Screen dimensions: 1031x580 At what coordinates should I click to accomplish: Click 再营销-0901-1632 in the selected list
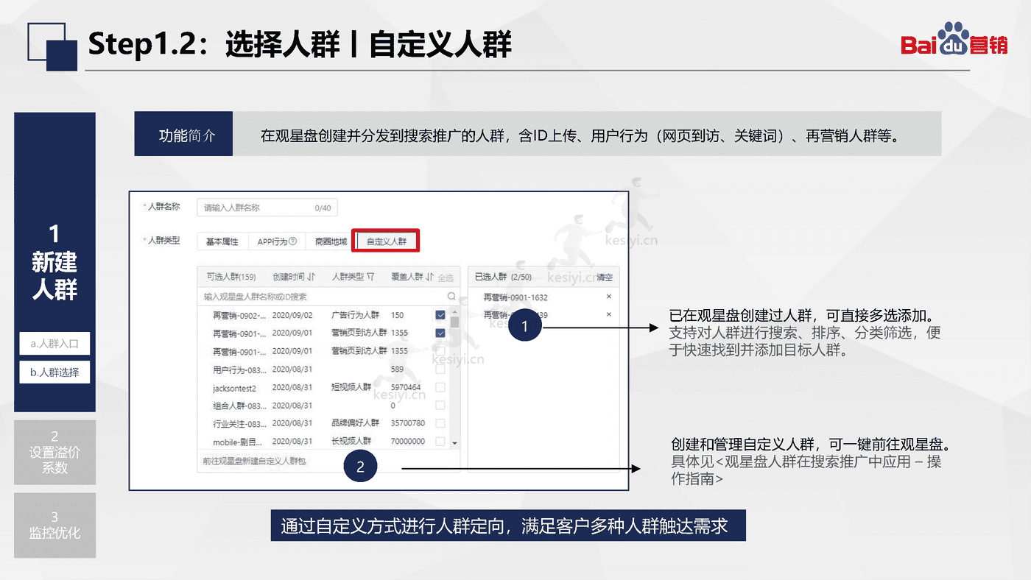click(x=515, y=297)
